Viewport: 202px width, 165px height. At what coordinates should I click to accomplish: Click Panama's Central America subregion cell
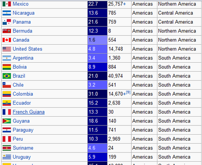coord(179,22)
